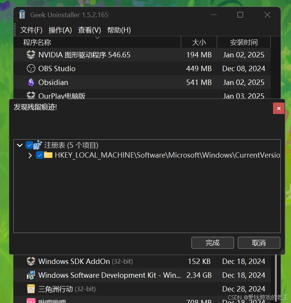Click the sort arrow above 程序名称 column
291x303 pixels.
point(98,38)
